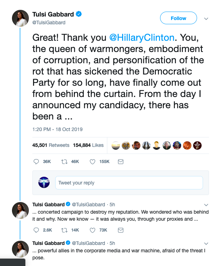Viewport: 222px width, 266px height.
Task: View the 154,884 Likes list
Action: tap(88, 145)
